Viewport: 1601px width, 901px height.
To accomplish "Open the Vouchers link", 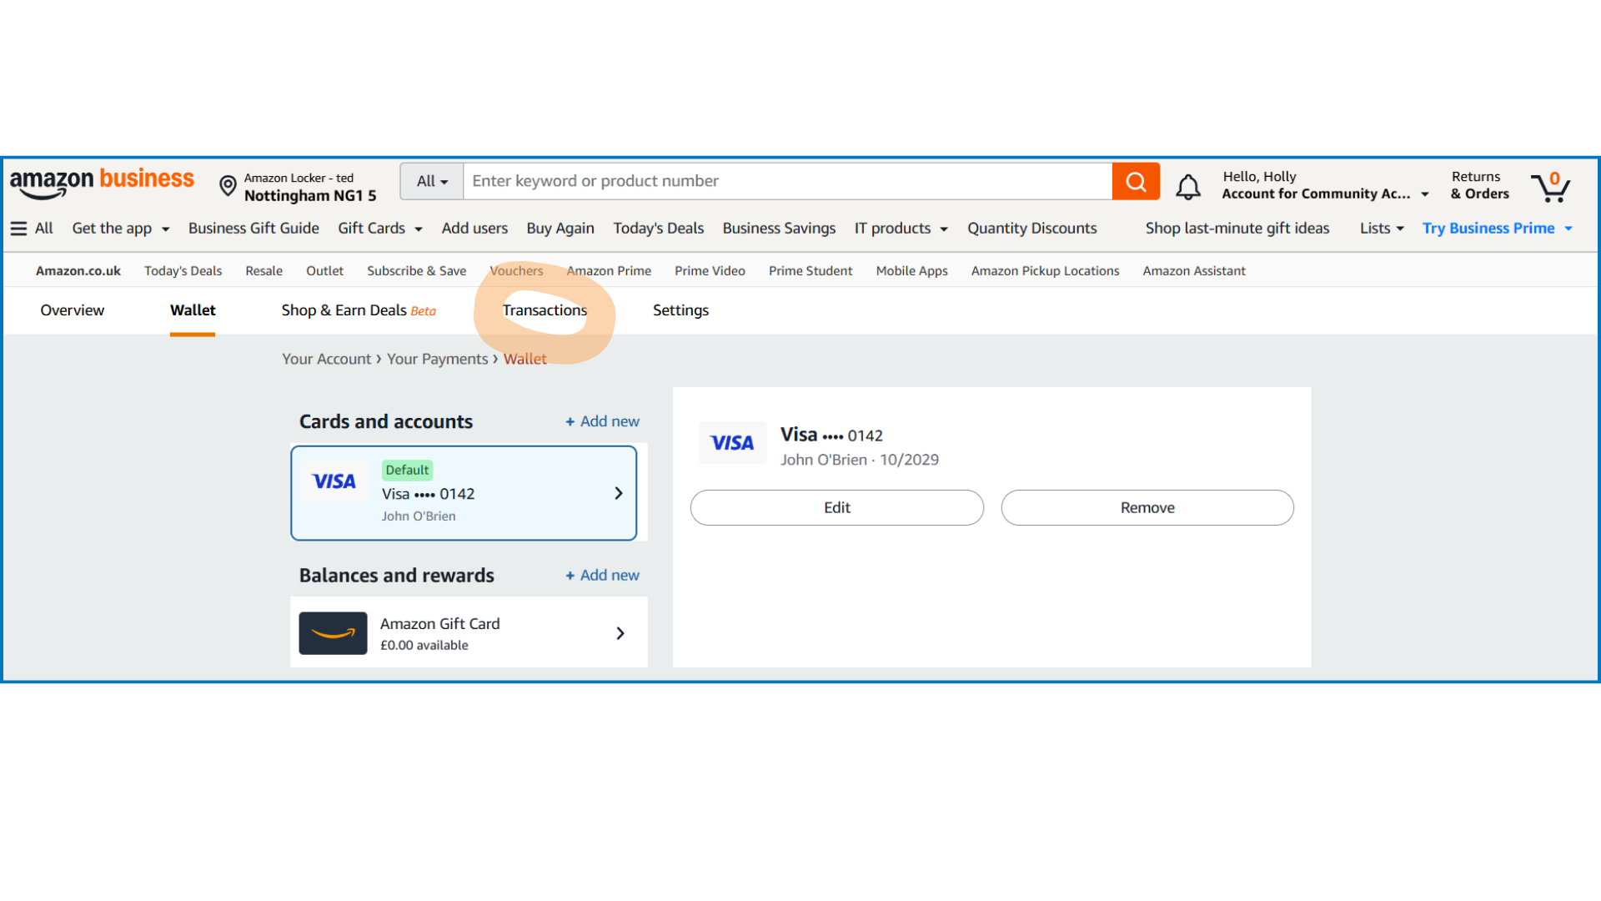I will pos(516,271).
